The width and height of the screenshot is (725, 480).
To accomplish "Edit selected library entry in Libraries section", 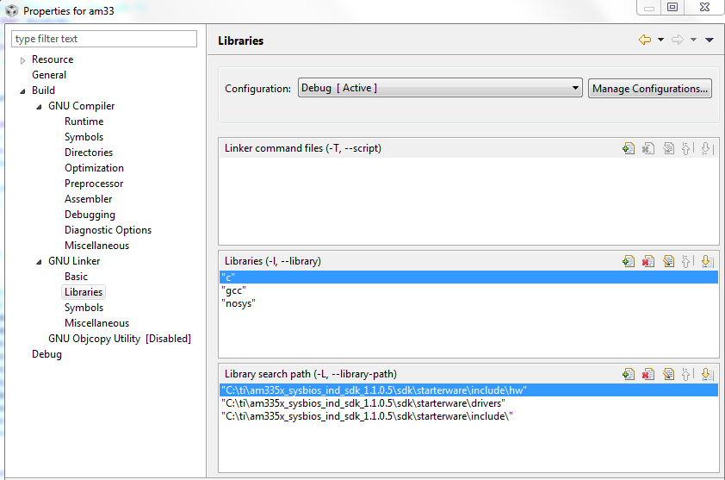I will click(x=668, y=261).
